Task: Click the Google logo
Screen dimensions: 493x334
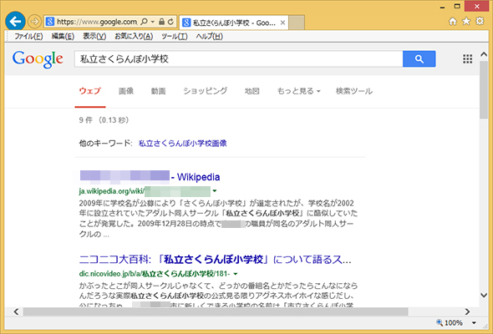Action: [38, 59]
